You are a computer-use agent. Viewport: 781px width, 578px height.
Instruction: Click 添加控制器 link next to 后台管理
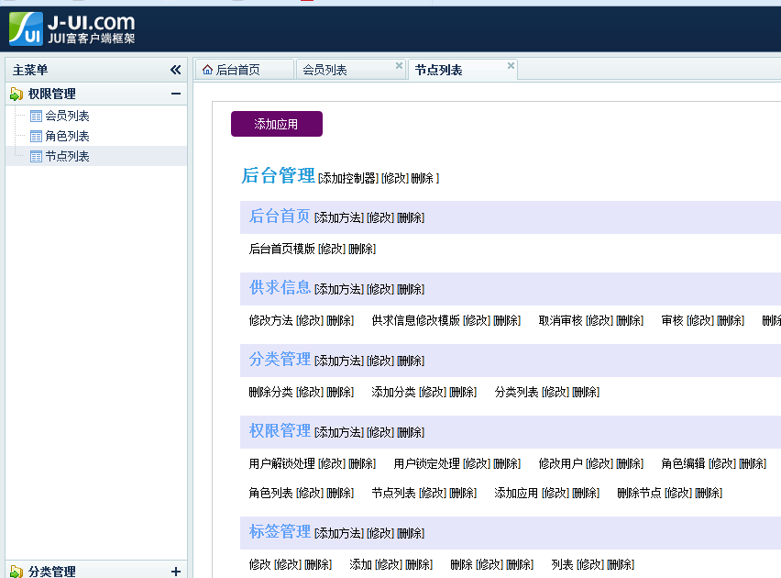347,178
